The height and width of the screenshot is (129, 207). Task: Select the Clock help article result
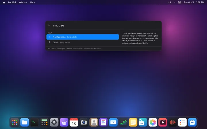(83, 42)
